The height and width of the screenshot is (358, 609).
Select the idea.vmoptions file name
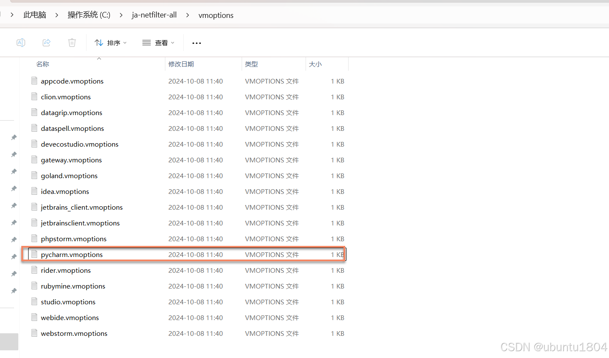click(65, 191)
